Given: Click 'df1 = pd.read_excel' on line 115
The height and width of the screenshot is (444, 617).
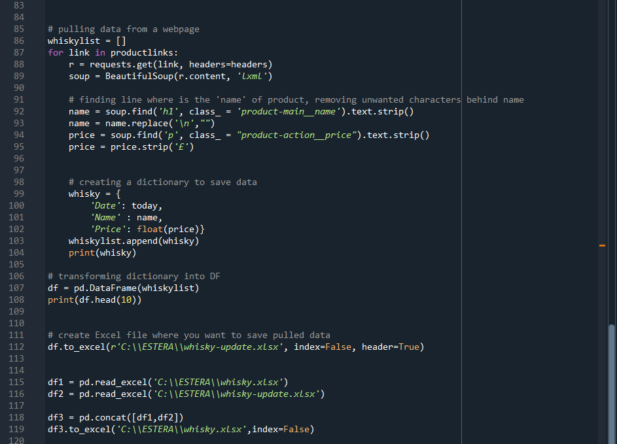Looking at the screenshot, I should [97, 383].
